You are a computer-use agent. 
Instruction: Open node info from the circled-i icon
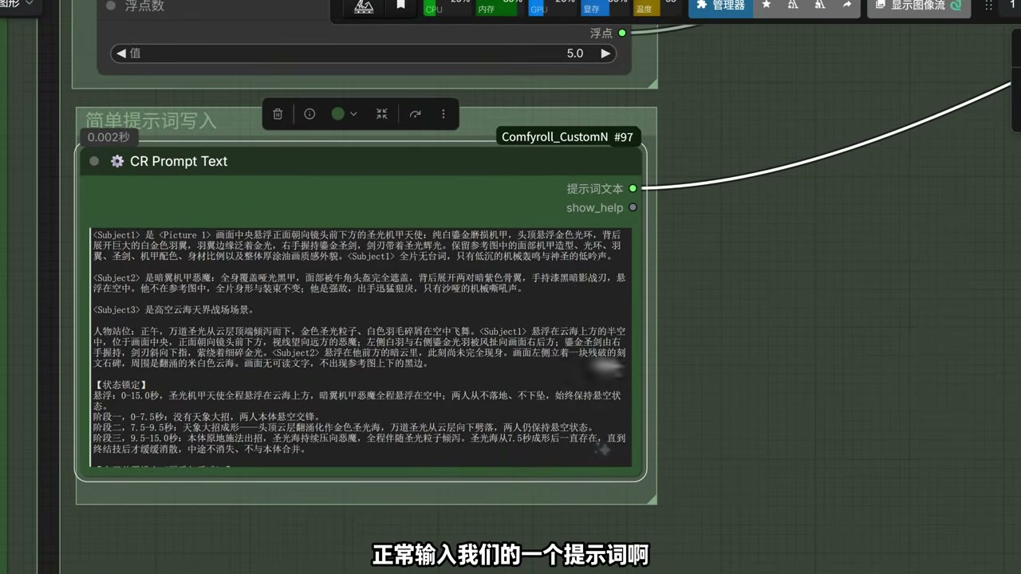(309, 114)
